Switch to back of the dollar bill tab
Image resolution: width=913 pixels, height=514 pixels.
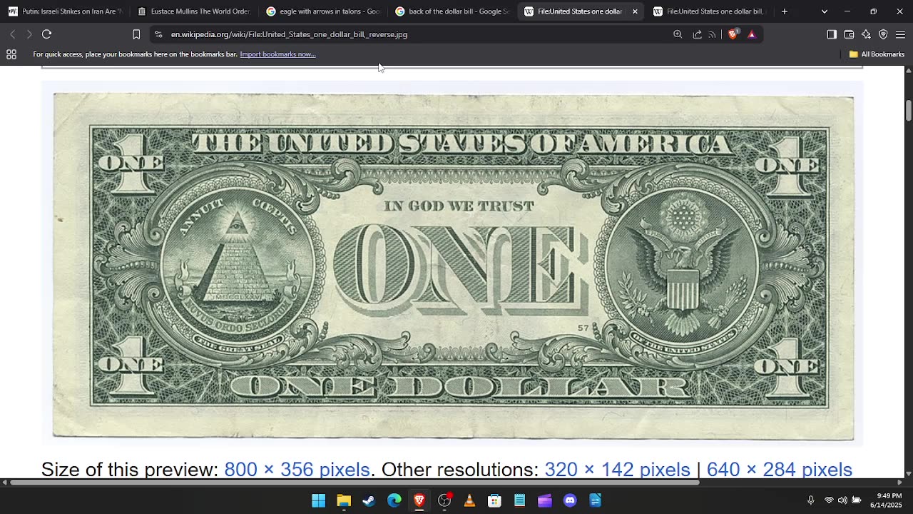click(x=452, y=11)
